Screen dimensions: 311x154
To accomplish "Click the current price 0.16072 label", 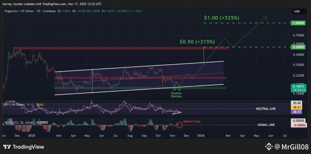I will (298, 86).
